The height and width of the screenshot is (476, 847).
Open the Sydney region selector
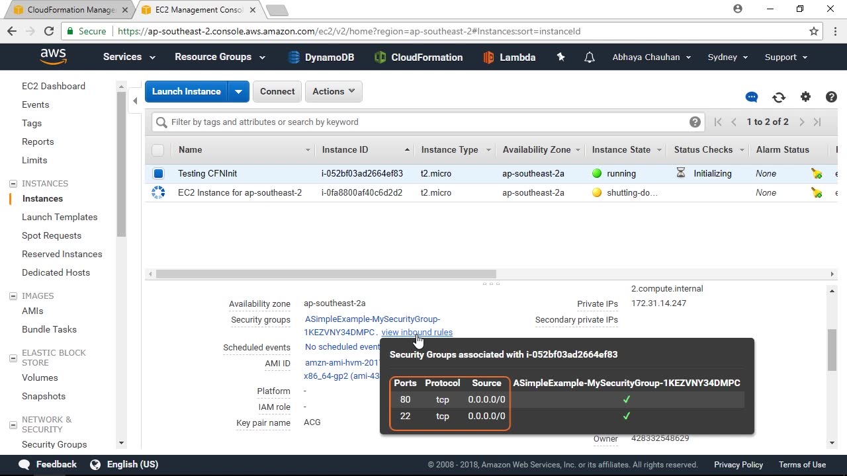727,57
